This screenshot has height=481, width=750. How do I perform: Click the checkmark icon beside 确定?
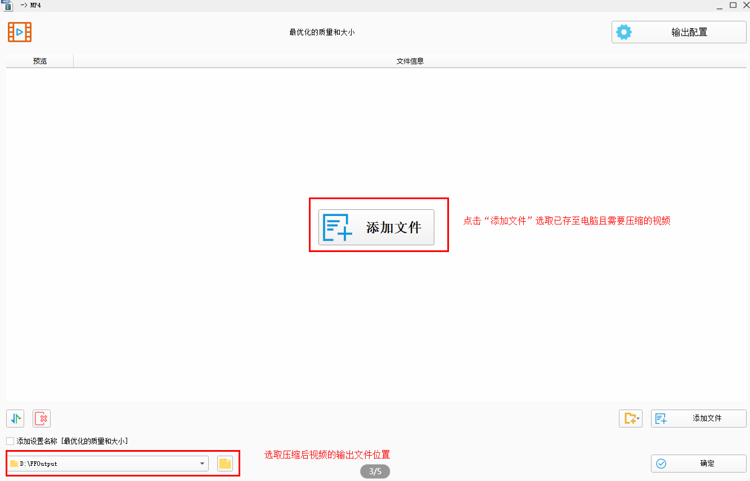point(661,464)
